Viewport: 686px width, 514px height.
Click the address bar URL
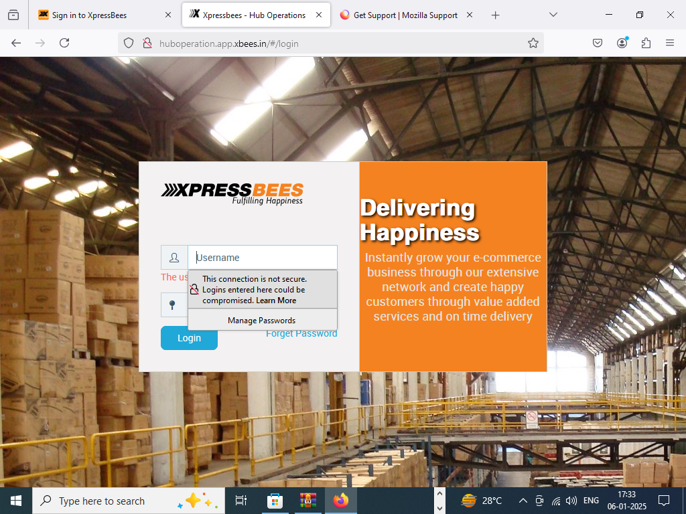click(x=229, y=44)
